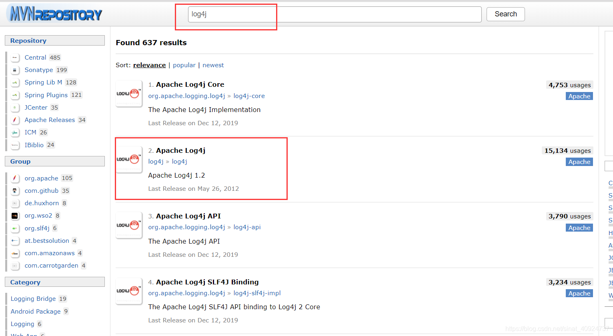The width and height of the screenshot is (613, 336).
Task: Click the Apache Releases feather icon
Action: click(x=15, y=120)
